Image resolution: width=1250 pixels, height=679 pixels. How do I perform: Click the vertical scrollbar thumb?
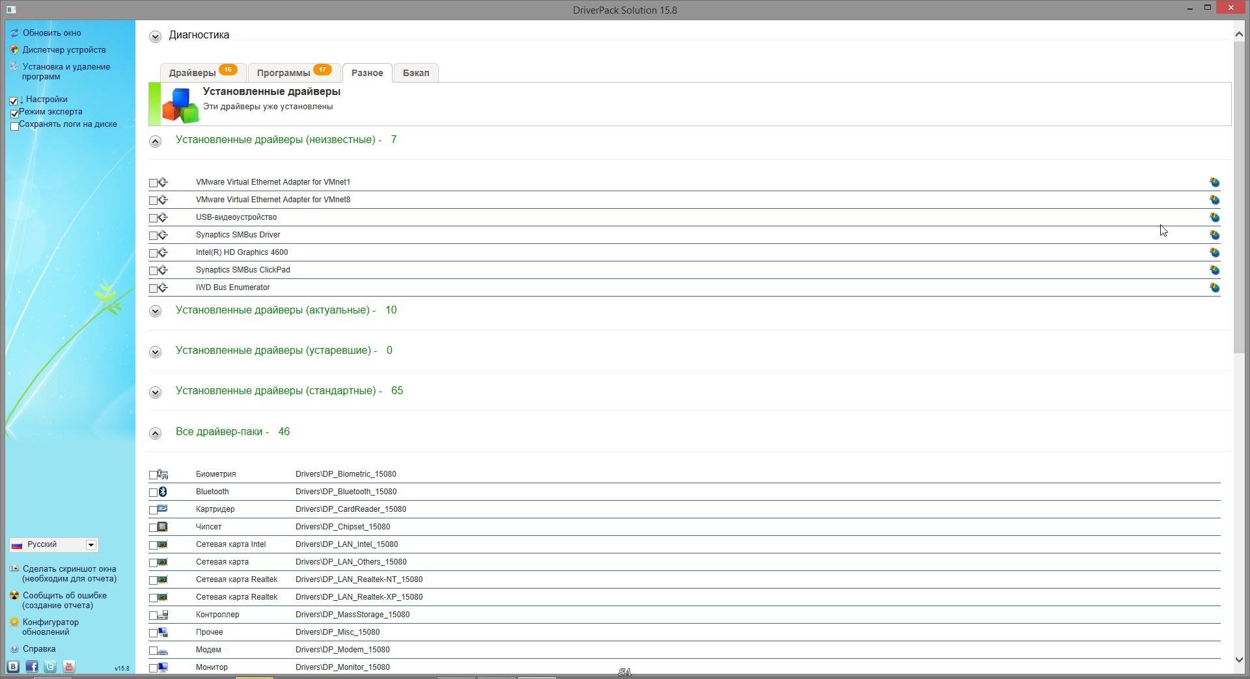point(1239,197)
